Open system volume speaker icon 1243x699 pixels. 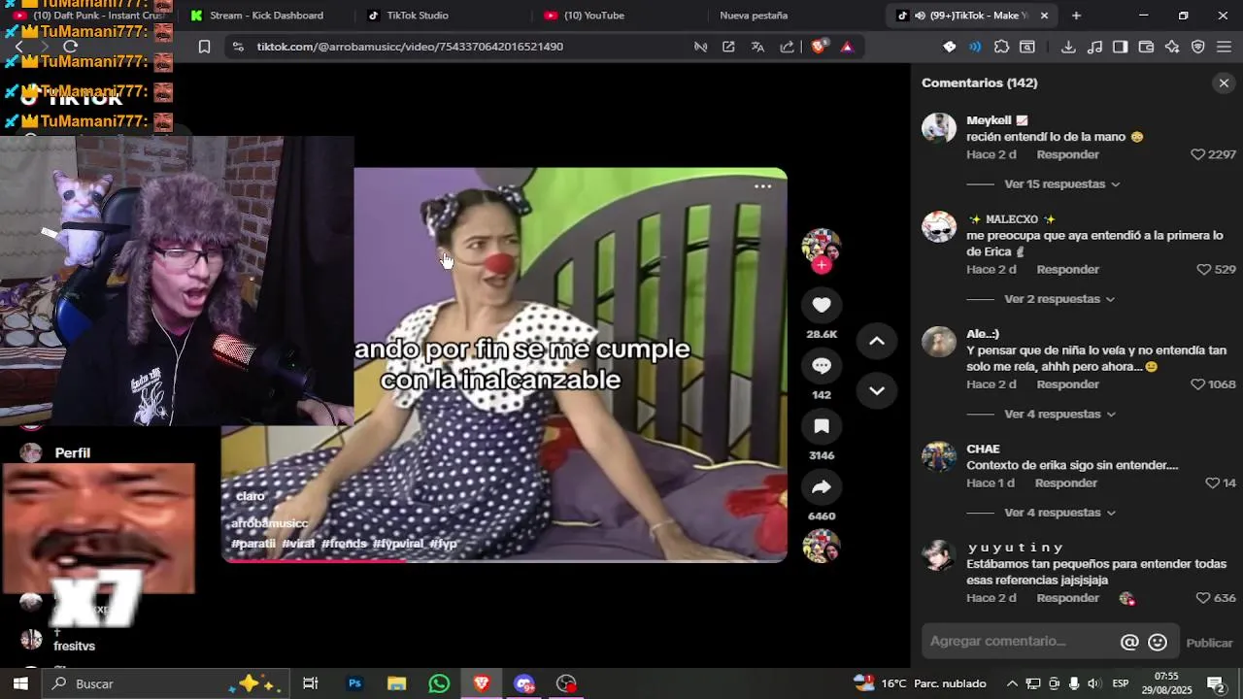[1094, 683]
